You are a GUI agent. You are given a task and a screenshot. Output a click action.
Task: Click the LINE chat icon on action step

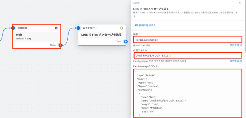click(x=121, y=28)
